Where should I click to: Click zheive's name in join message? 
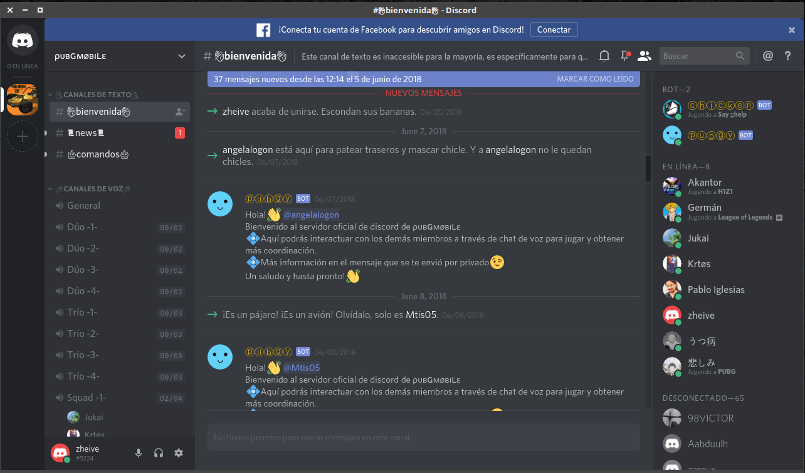click(x=236, y=112)
